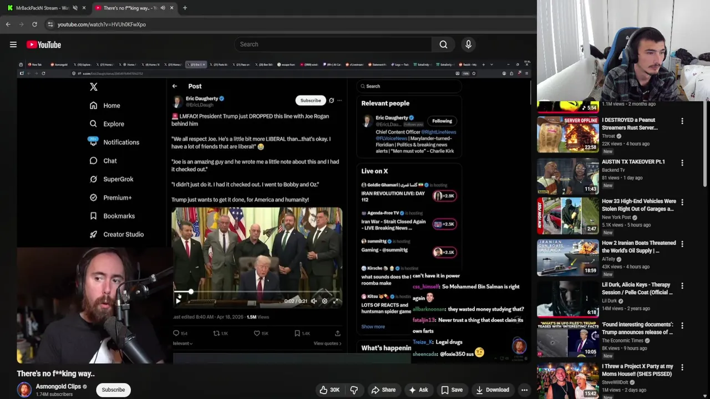Viewport: 710px width, 399px height.
Task: Open options for Lil Durk Therapy Session video
Action: click(682, 286)
